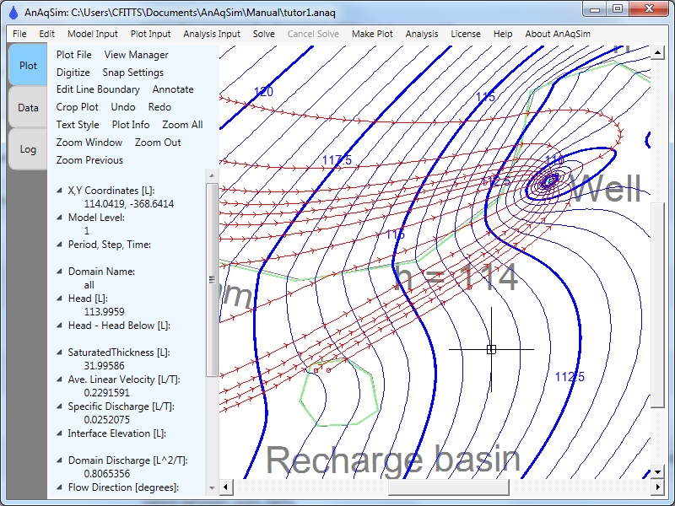Image resolution: width=675 pixels, height=506 pixels.
Task: Click up arrow of info panel scrollbar
Action: click(x=212, y=176)
